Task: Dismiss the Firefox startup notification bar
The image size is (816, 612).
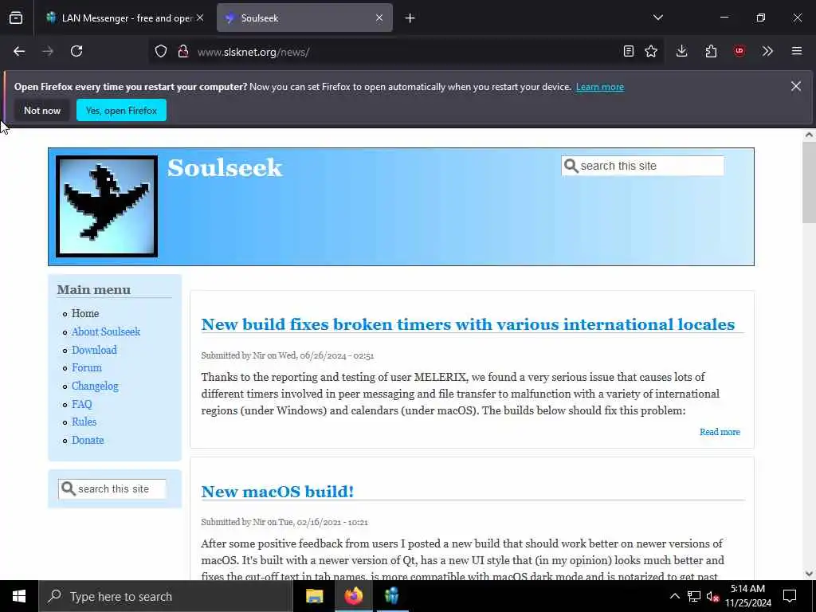Action: (796, 86)
